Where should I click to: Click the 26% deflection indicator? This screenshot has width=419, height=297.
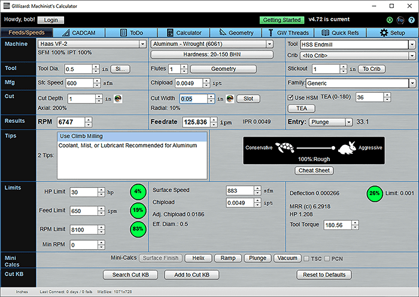tap(374, 193)
